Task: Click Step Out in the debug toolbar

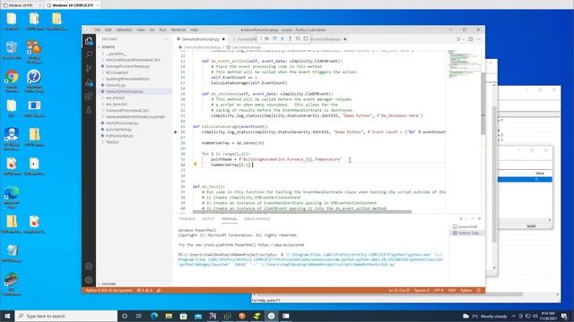Action: pos(290,38)
